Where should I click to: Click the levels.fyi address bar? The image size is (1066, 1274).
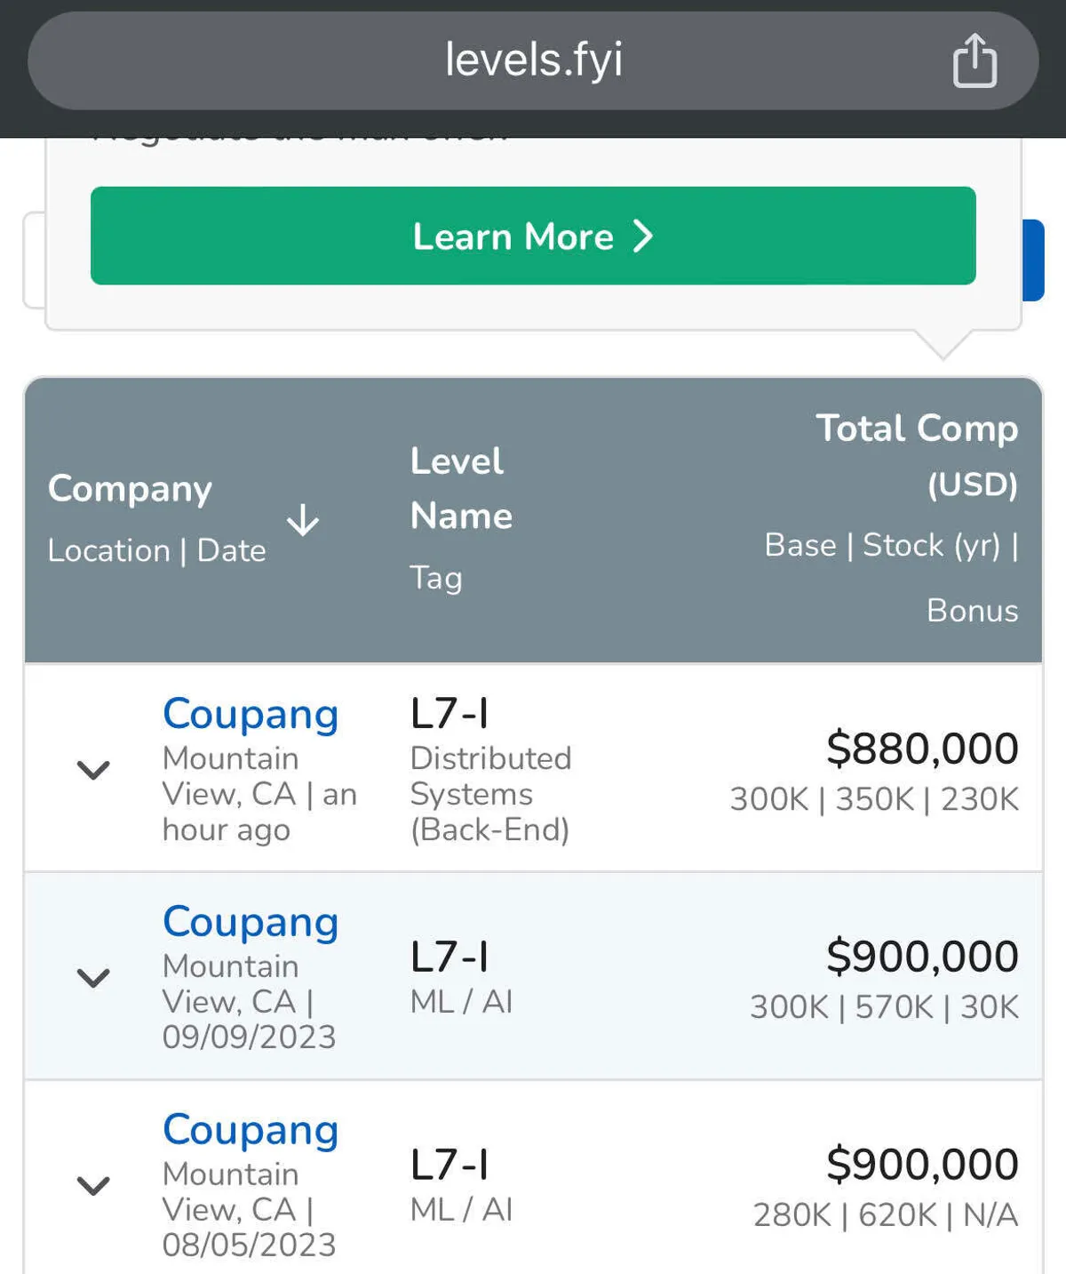tap(533, 60)
